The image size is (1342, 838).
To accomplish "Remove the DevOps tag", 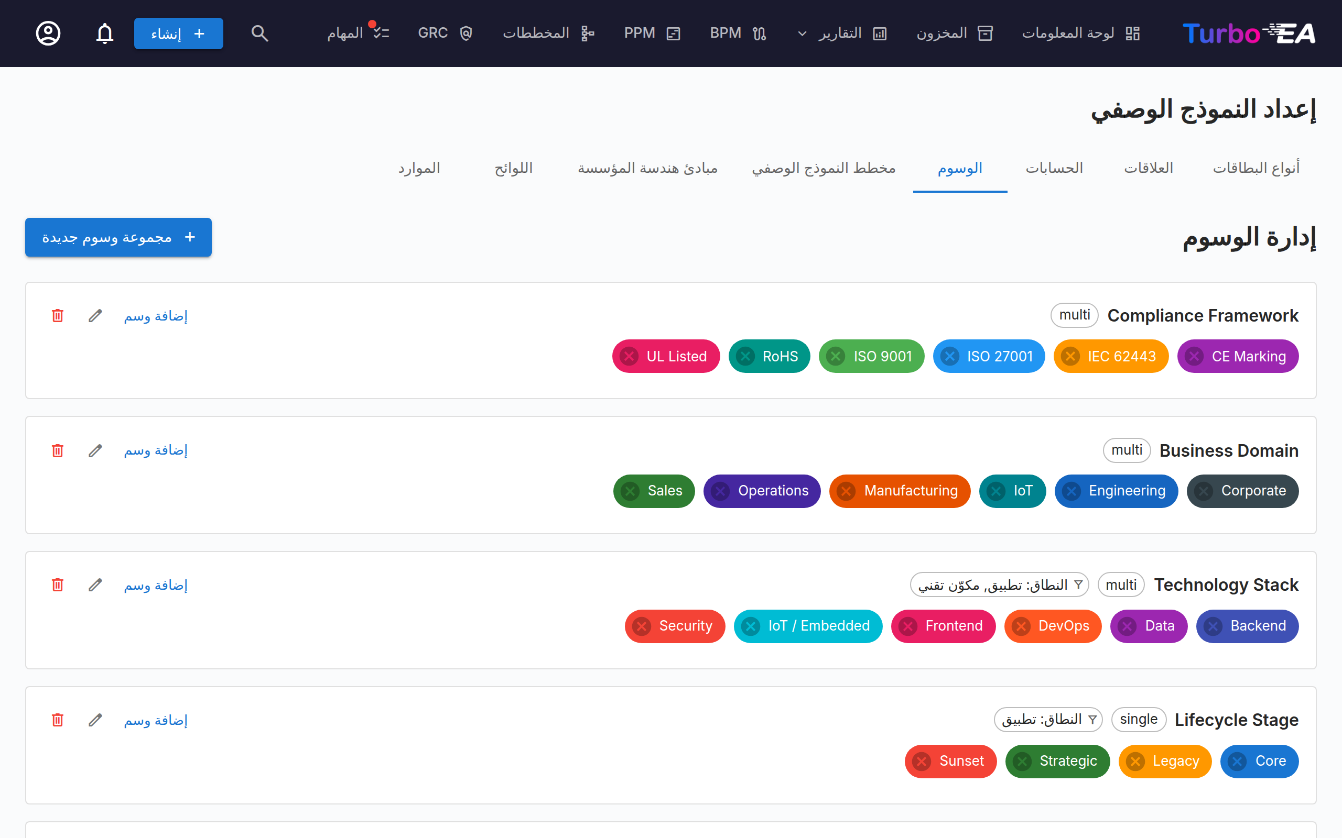I will (1021, 626).
